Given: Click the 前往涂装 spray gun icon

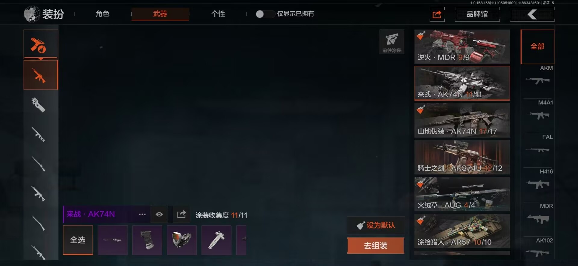Looking at the screenshot, I should [392, 42].
